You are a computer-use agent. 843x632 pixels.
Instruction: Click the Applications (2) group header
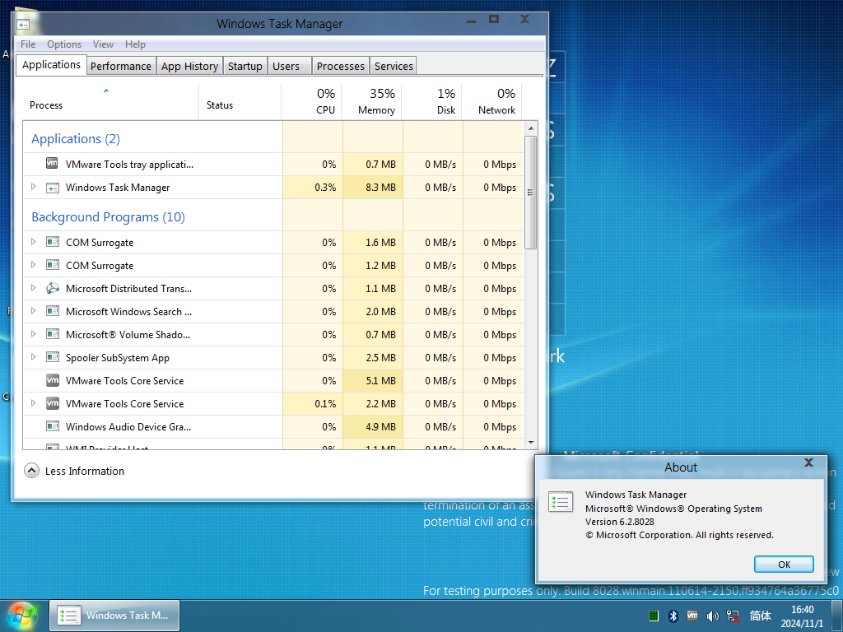click(x=76, y=138)
